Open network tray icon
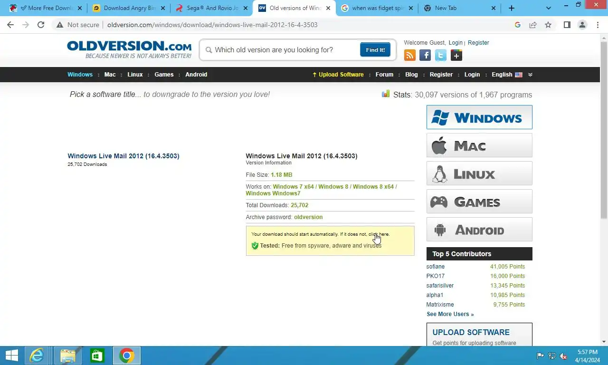 (x=552, y=356)
